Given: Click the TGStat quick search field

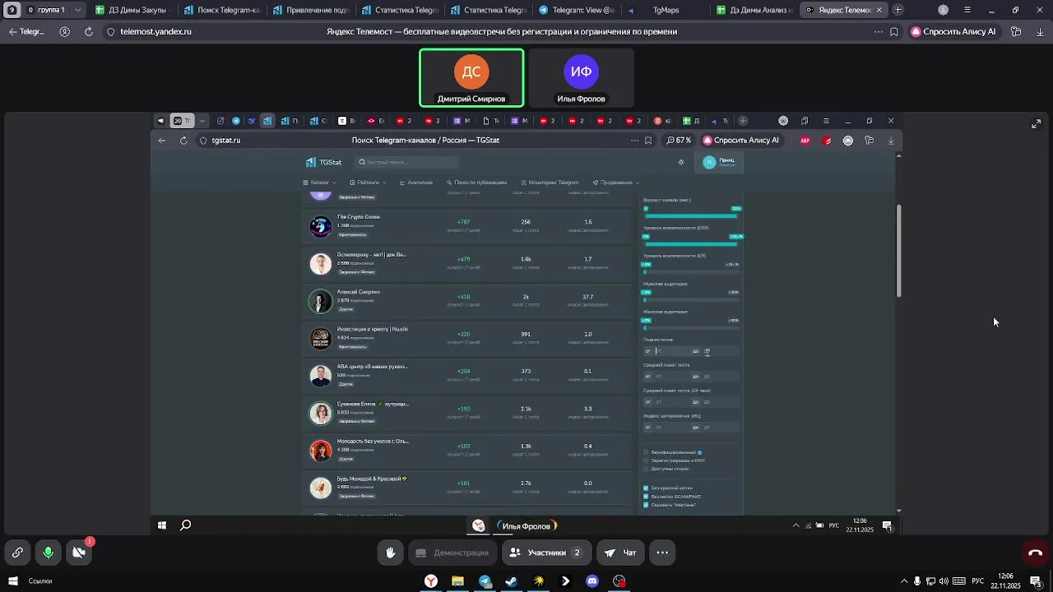Looking at the screenshot, I should [407, 162].
